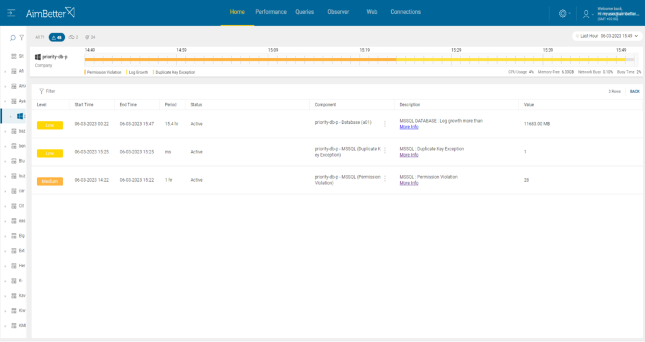Click the Afi server icon
The height and width of the screenshot is (342, 645).
coord(14,72)
